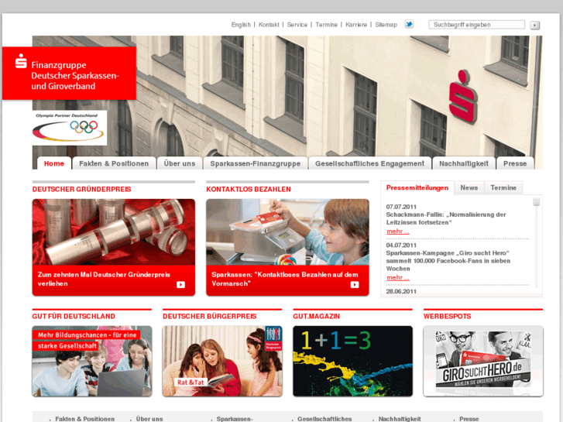Image resolution: width=563 pixels, height=422 pixels.
Task: Click the Sparkassen Finanzgruppe red logo
Action: pyautogui.click(x=69, y=74)
